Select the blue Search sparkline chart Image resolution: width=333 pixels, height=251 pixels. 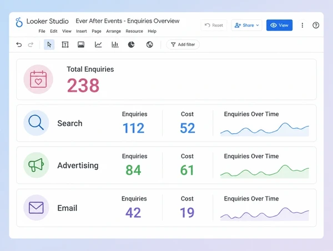click(x=265, y=129)
